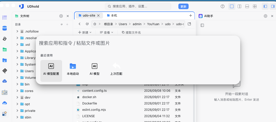
Task: Focus the command palette search field
Action: pyautogui.click(x=138, y=43)
